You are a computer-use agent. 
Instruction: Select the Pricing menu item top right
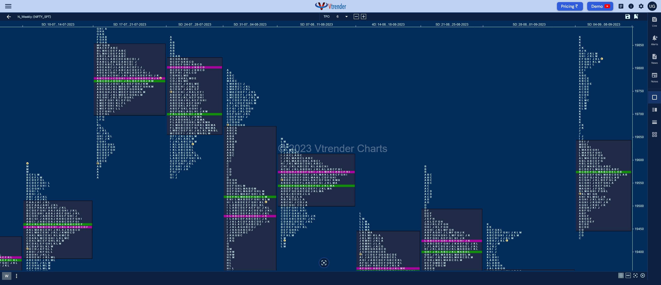pyautogui.click(x=569, y=6)
